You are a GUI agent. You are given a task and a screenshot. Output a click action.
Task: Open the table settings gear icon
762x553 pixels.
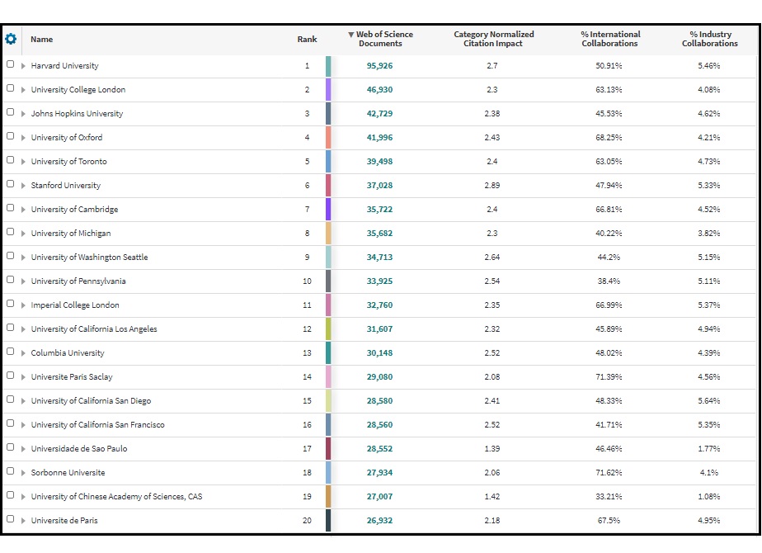pos(11,39)
